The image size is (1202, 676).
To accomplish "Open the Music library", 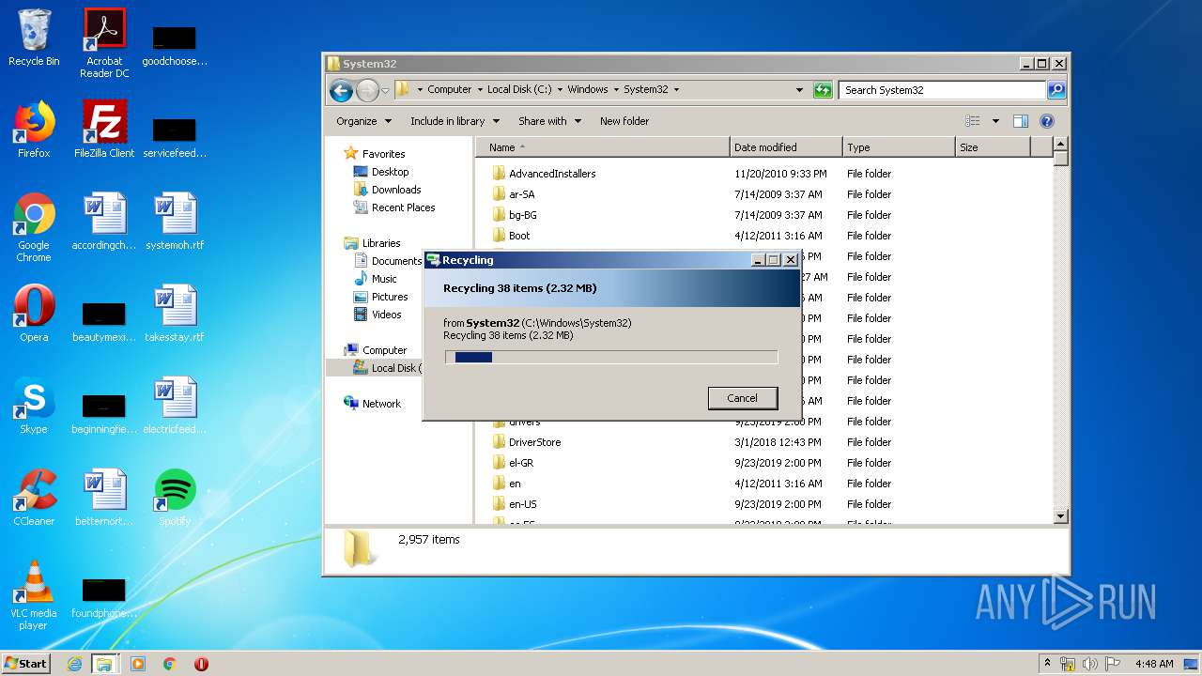I will 384,279.
